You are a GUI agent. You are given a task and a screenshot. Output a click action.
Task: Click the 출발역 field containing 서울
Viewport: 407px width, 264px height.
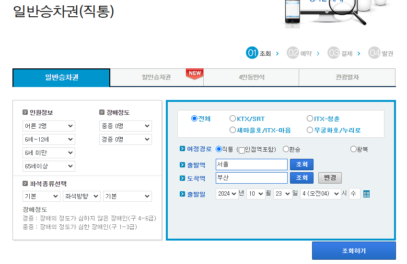coord(252,165)
